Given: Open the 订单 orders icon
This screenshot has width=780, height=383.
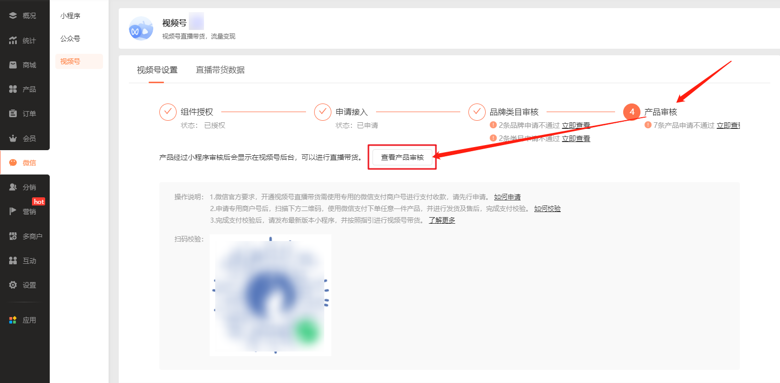Looking at the screenshot, I should click(13, 114).
